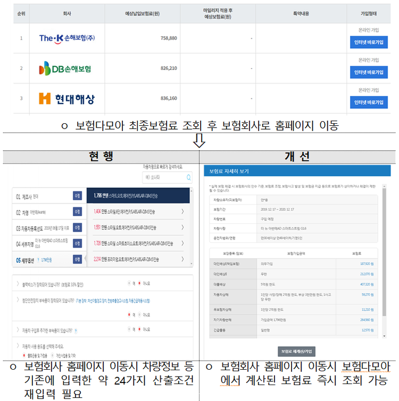Click up arrow of premium detail scrollbar
Screen dimensions: 399x401
(x=384, y=186)
